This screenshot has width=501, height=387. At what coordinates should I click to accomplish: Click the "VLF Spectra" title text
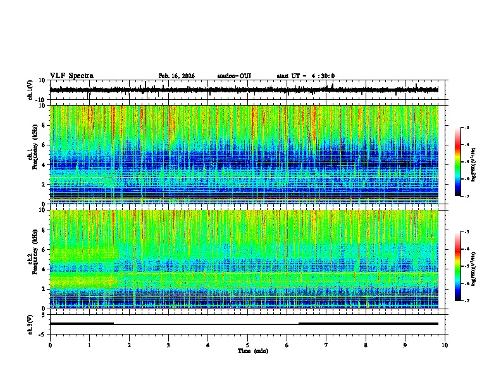[71, 76]
